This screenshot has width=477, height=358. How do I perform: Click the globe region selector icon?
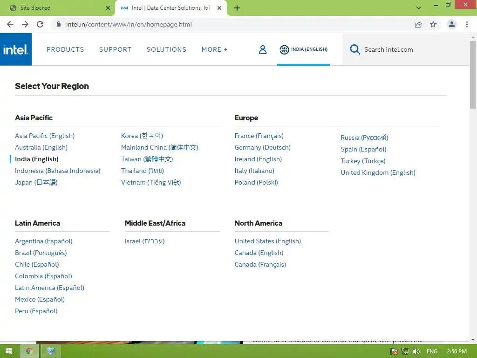(284, 49)
